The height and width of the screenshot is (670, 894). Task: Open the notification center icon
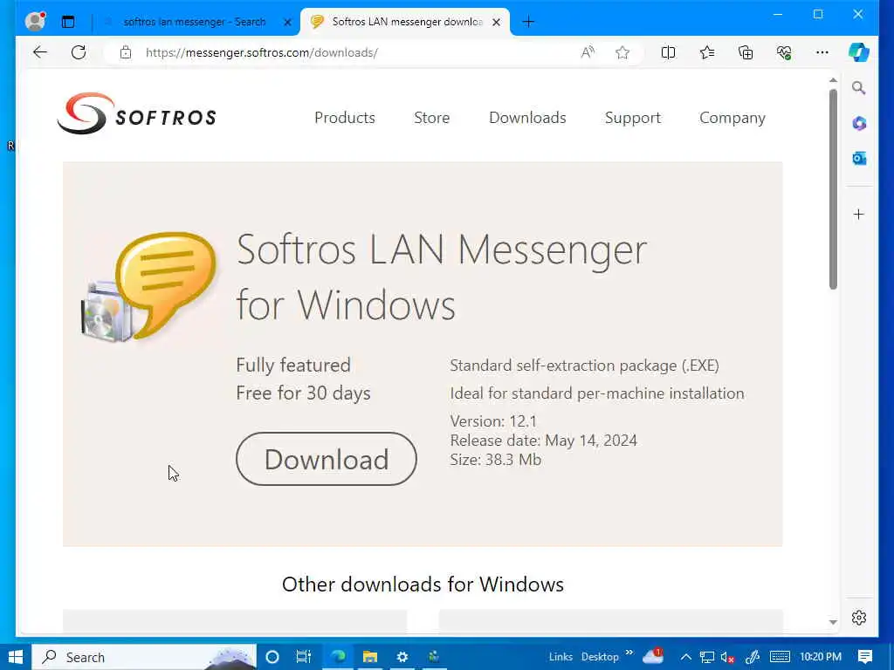click(x=865, y=657)
